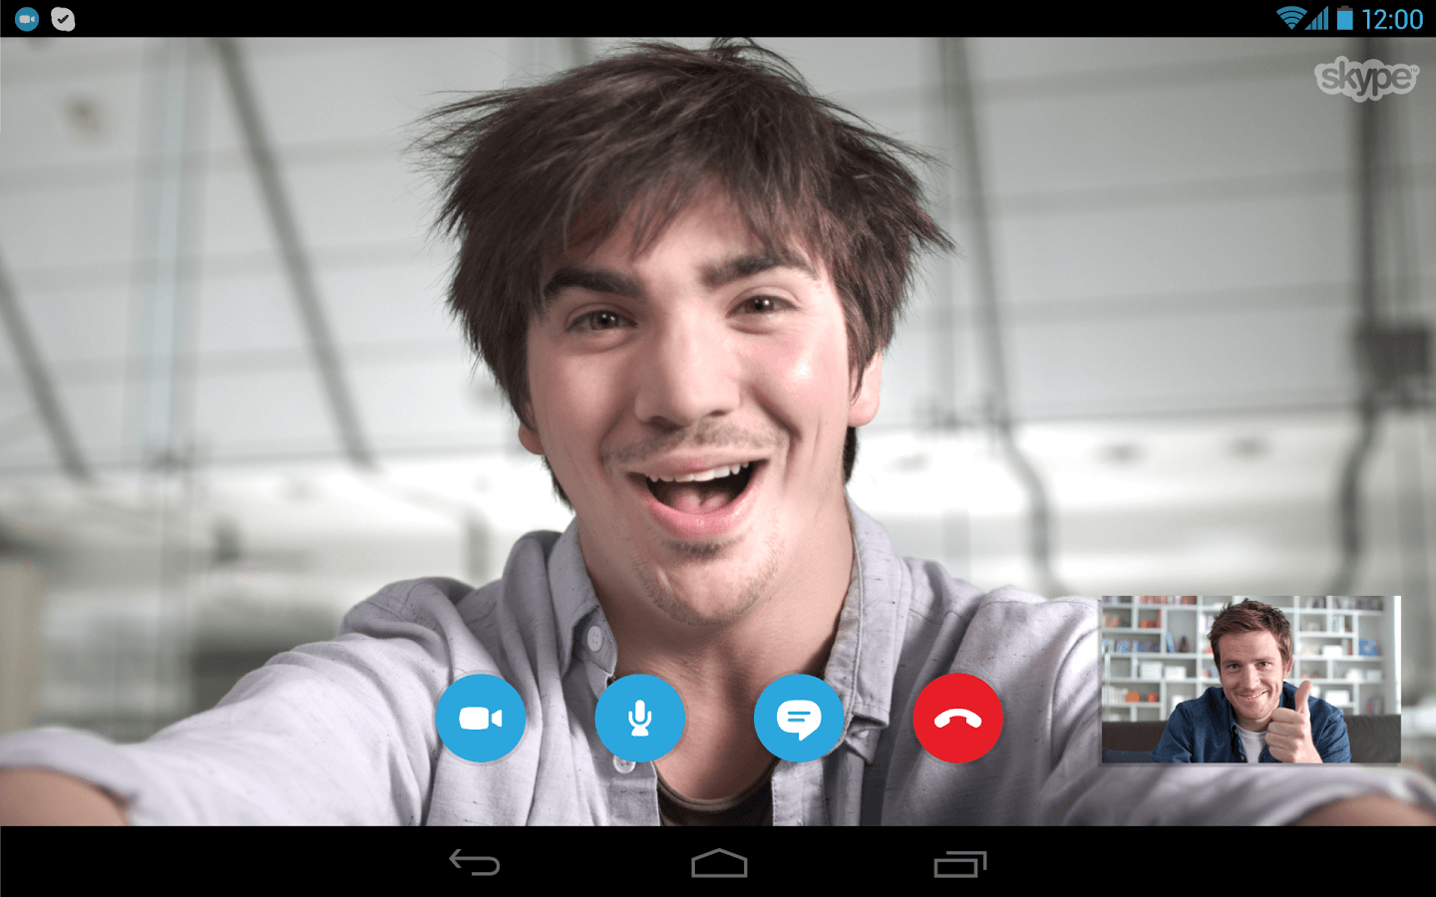This screenshot has width=1436, height=897.
Task: Click the Skype logo watermark
Action: pos(1365,80)
